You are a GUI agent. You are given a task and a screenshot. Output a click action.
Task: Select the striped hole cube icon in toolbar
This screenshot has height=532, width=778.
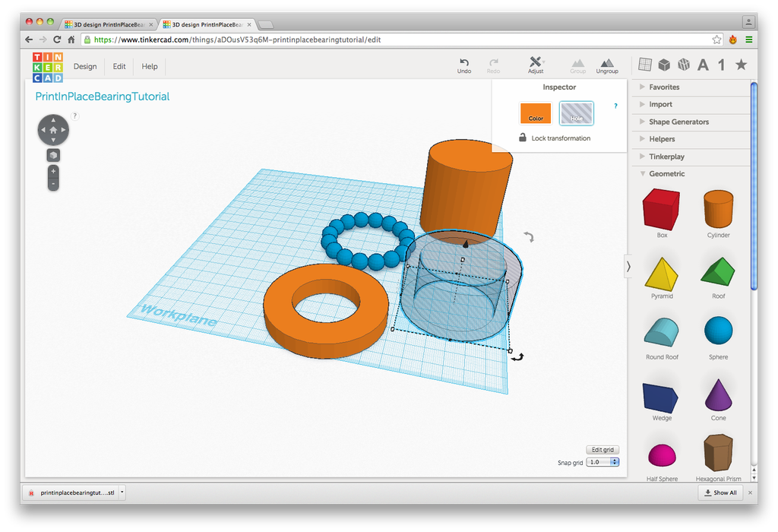[x=684, y=65]
